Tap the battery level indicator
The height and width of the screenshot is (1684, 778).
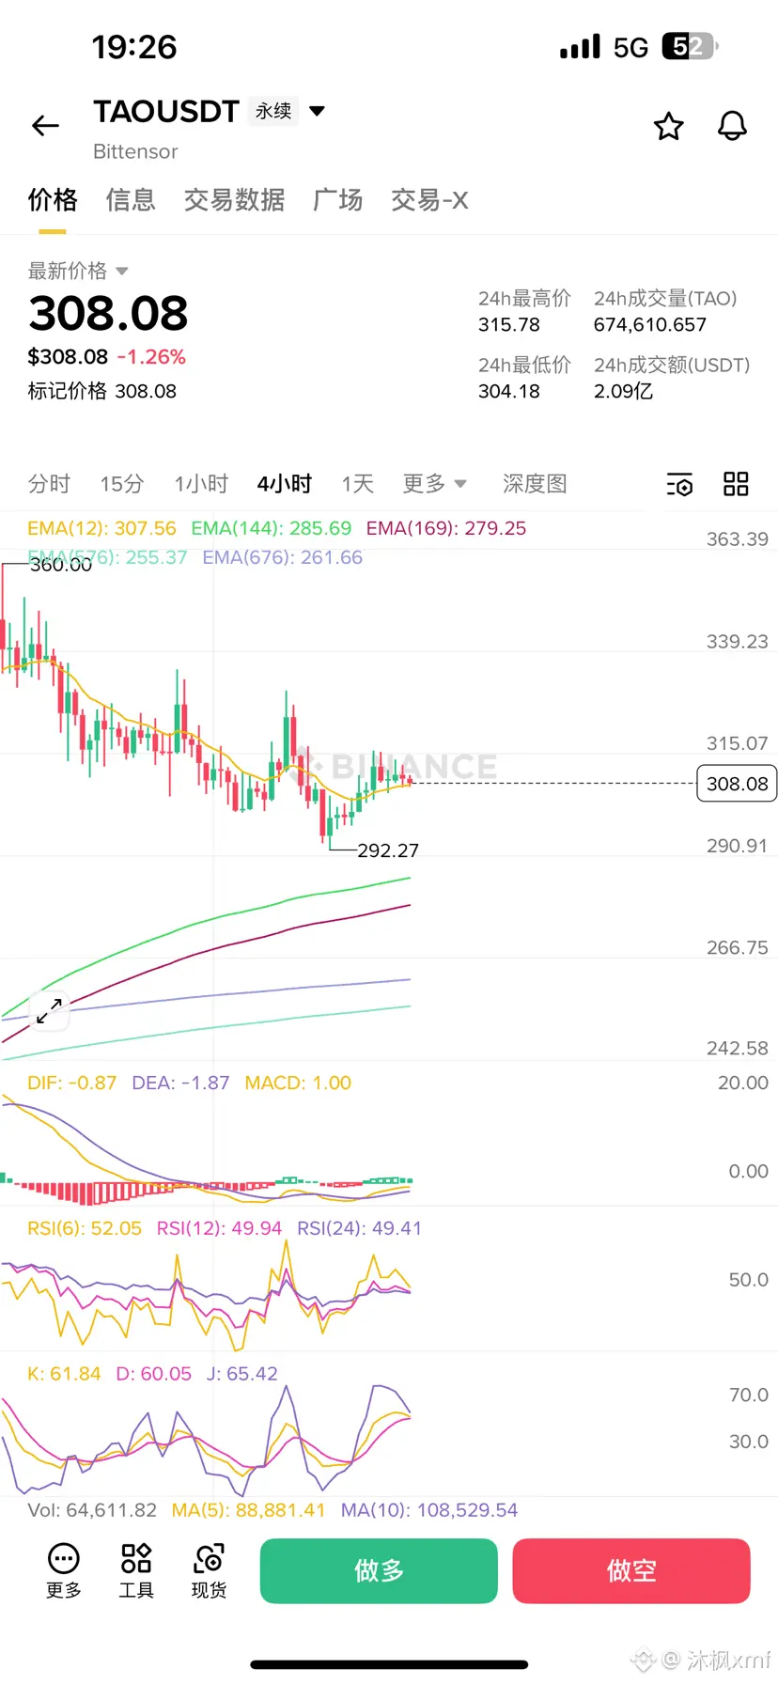[x=691, y=46]
